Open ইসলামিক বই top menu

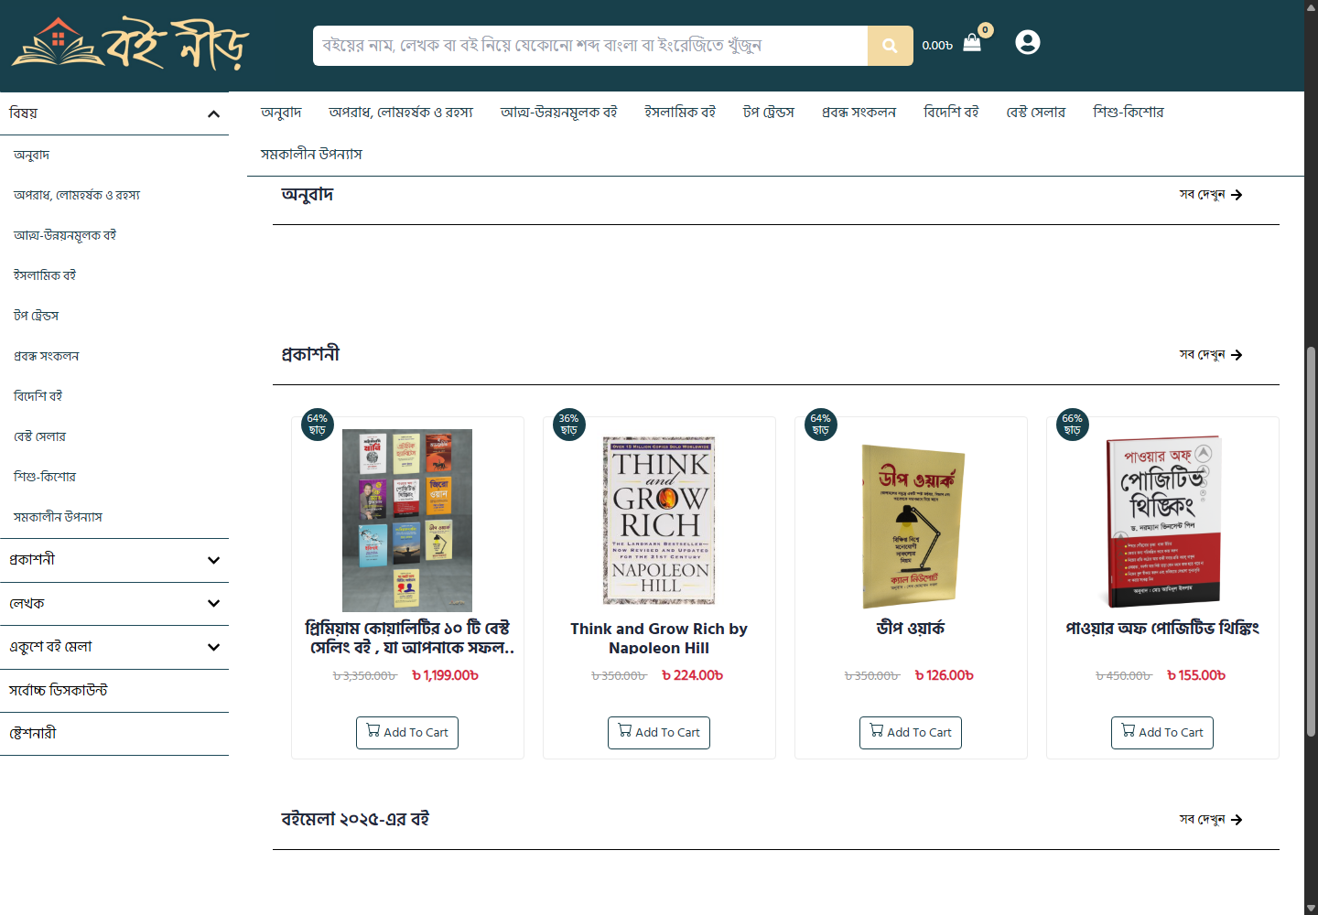(x=680, y=113)
